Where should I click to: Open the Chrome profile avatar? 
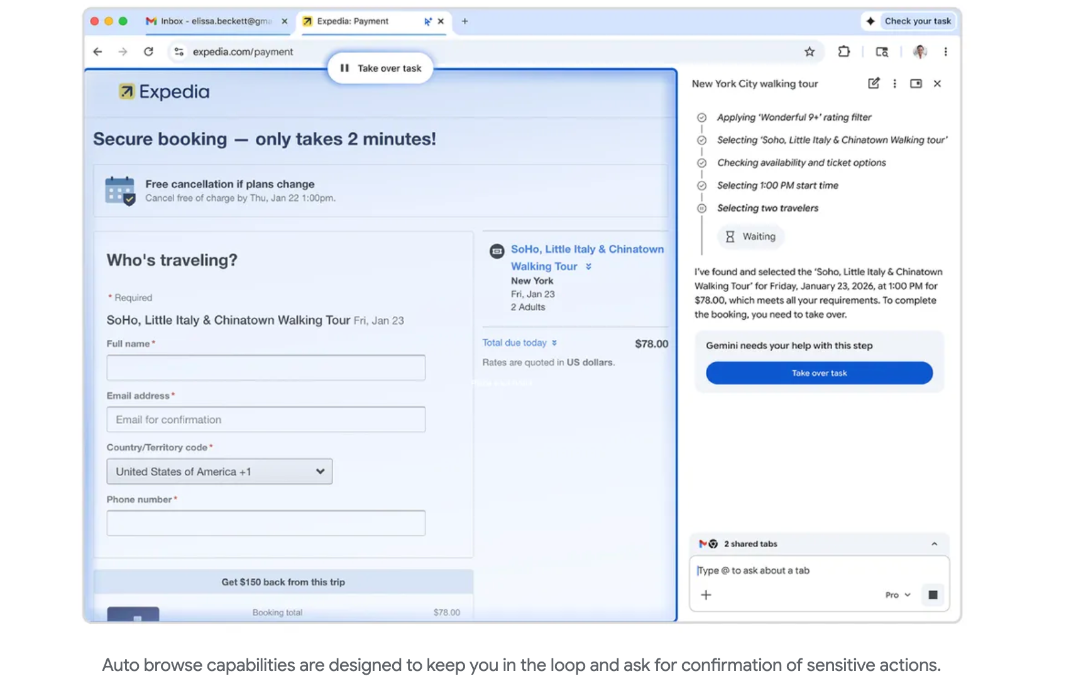920,52
